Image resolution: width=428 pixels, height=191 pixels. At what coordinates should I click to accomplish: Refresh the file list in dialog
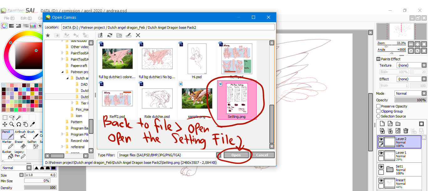coord(110,35)
